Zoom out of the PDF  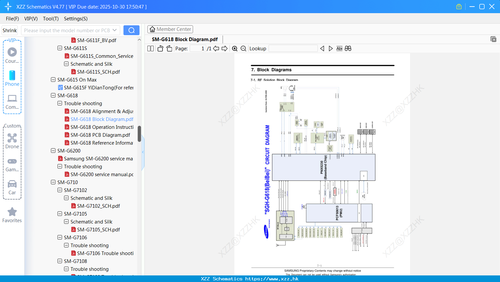pyautogui.click(x=243, y=48)
